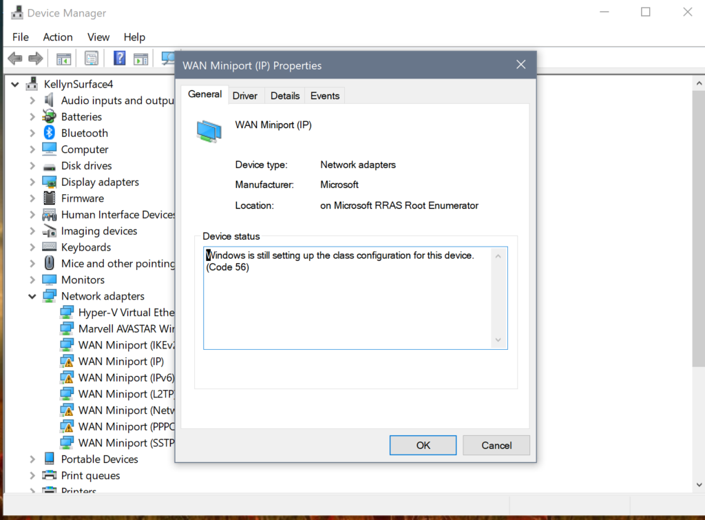Click the Device status scroll-up arrow
705x520 pixels.
coord(498,256)
